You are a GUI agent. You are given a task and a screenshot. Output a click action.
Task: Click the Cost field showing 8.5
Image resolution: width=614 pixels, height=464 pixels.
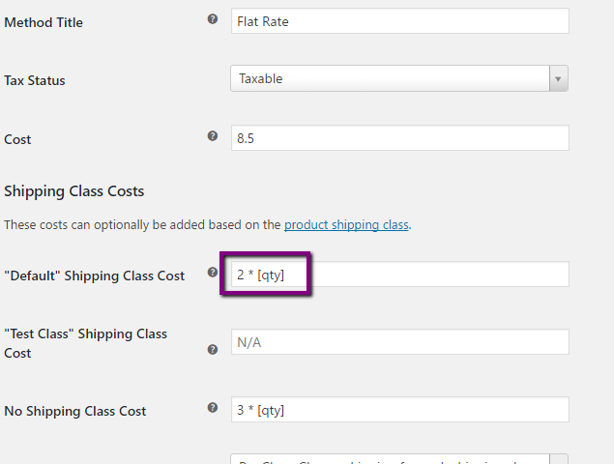click(400, 138)
